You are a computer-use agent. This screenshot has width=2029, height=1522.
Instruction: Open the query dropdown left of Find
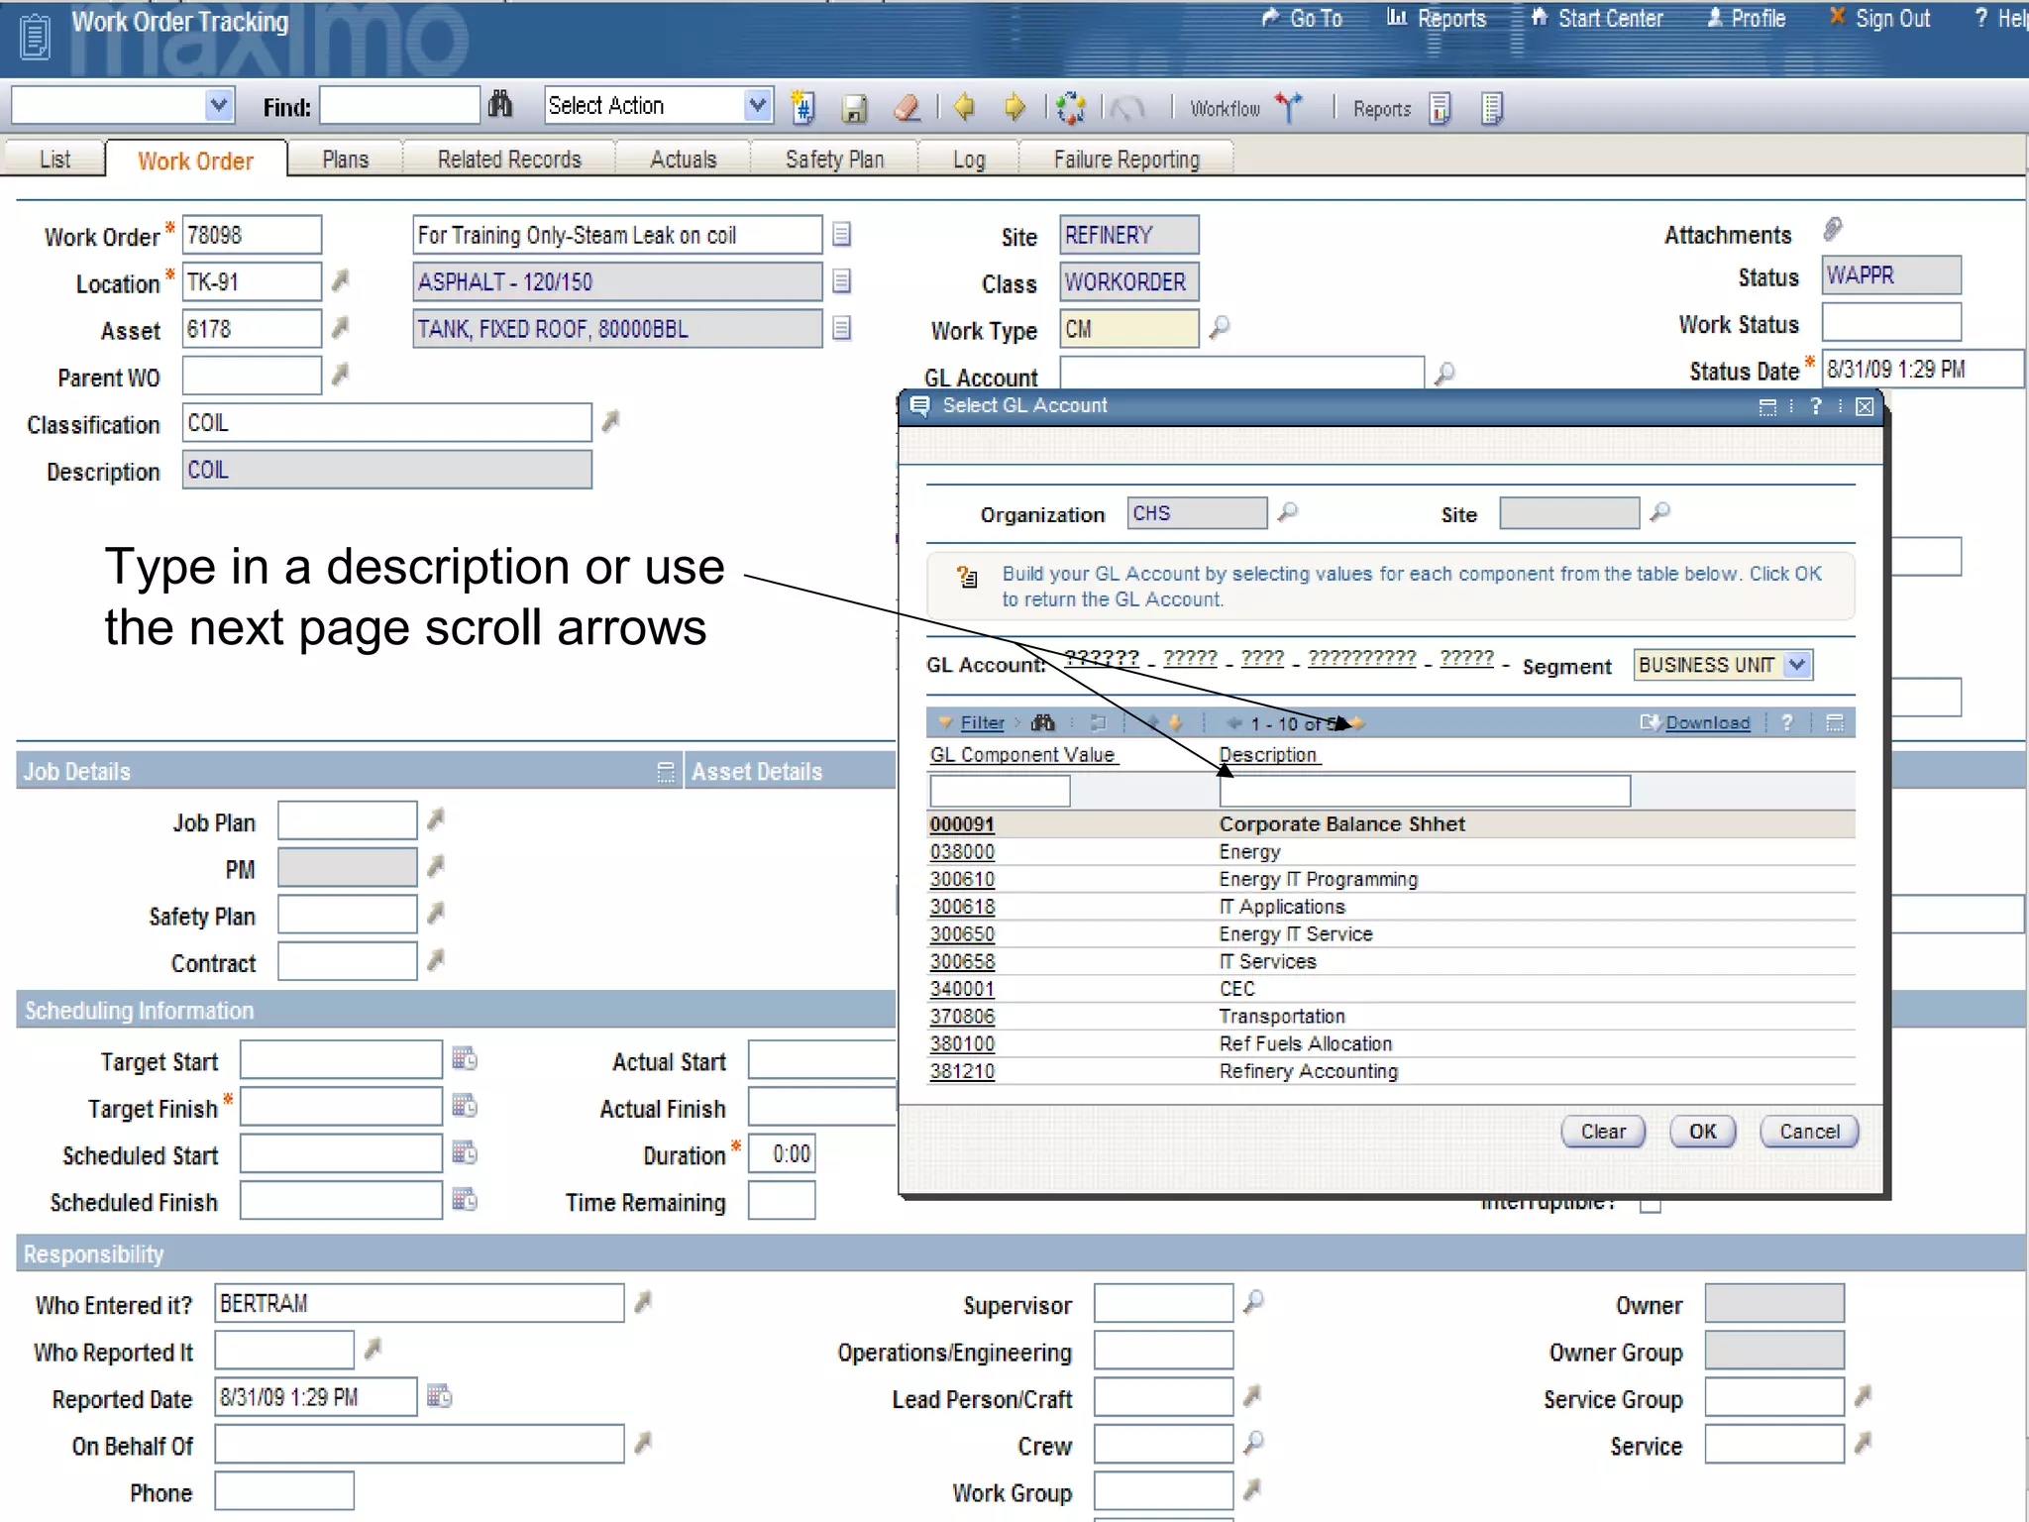coord(218,105)
